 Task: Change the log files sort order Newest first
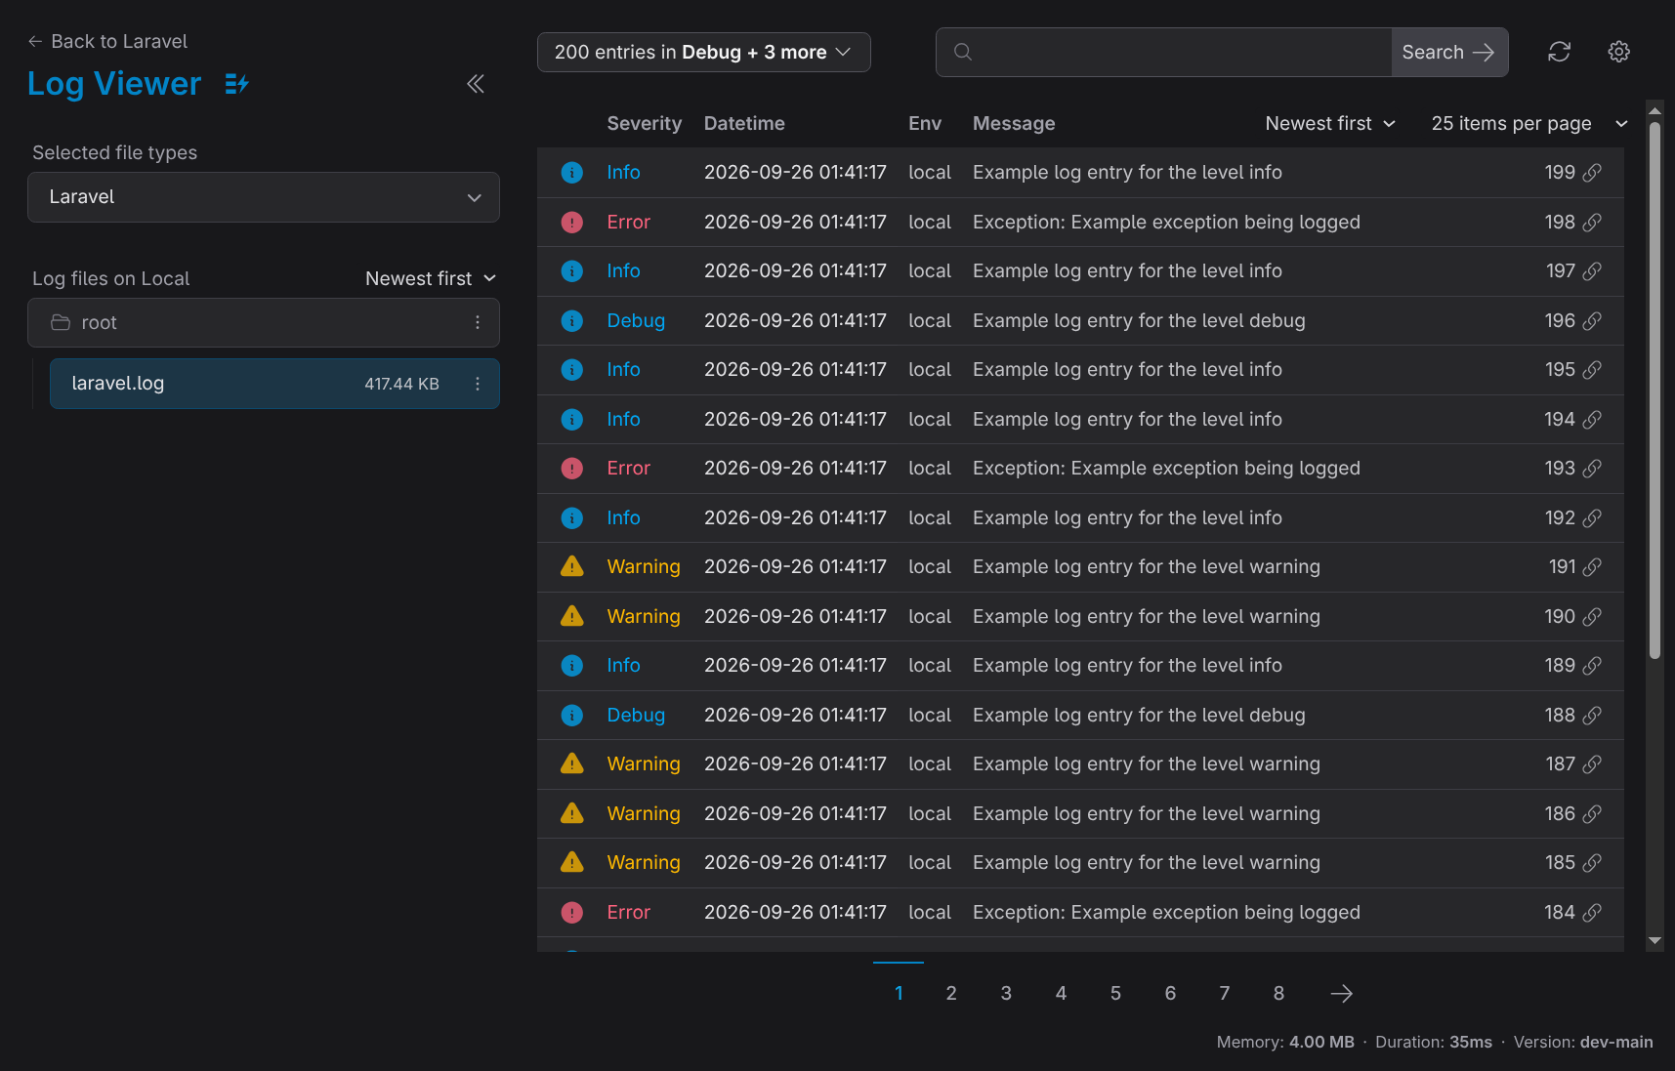431,279
